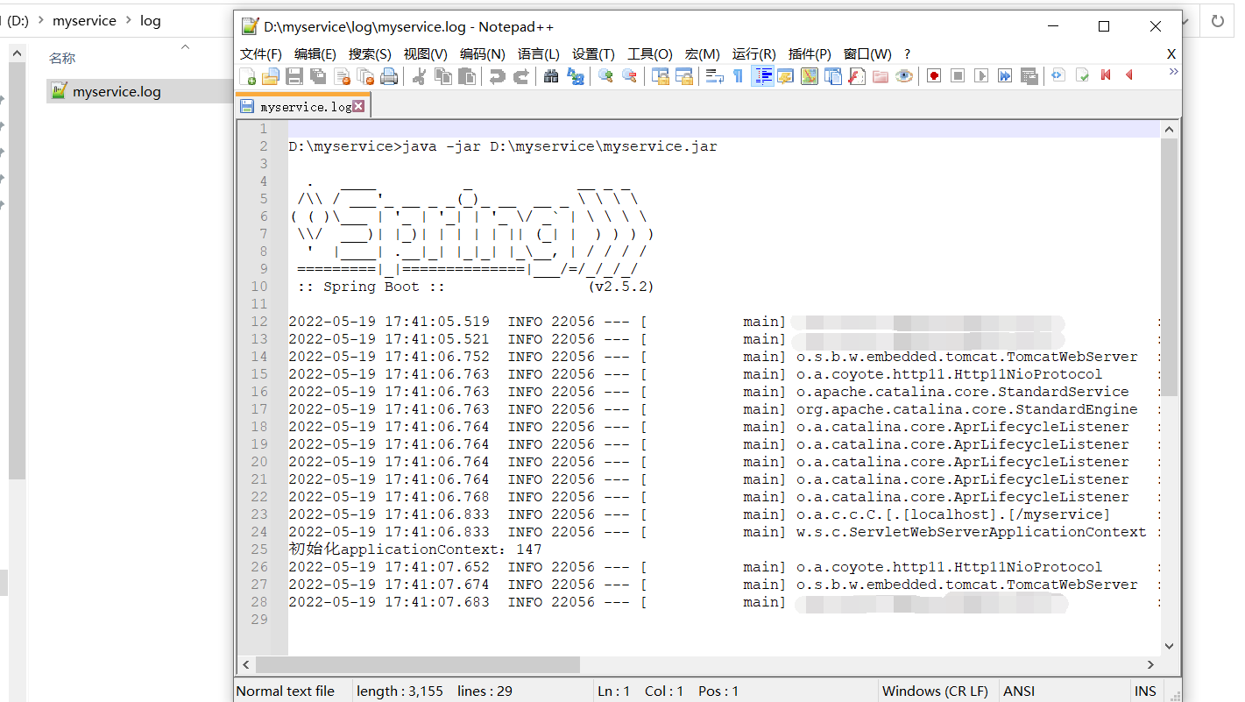Click the Cut scissors icon

click(419, 76)
